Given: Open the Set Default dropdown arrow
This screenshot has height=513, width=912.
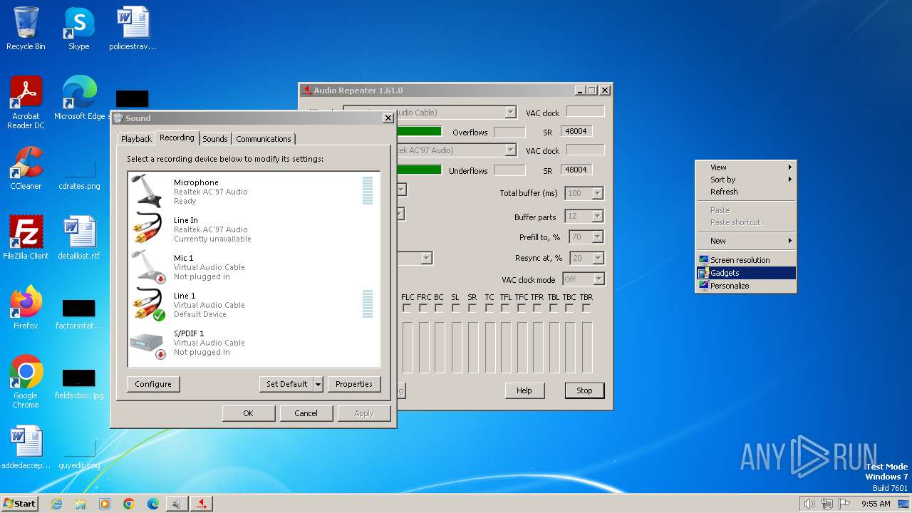Looking at the screenshot, I should [318, 384].
